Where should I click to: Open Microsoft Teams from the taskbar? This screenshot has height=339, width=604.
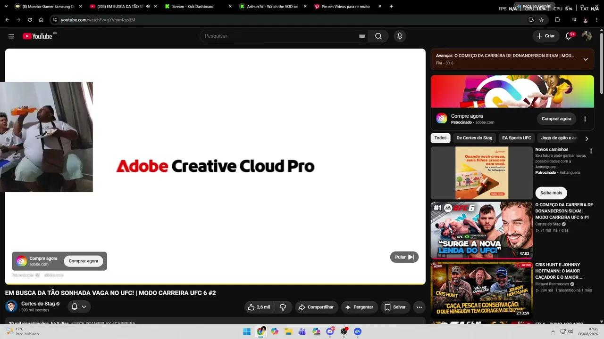tap(302, 331)
